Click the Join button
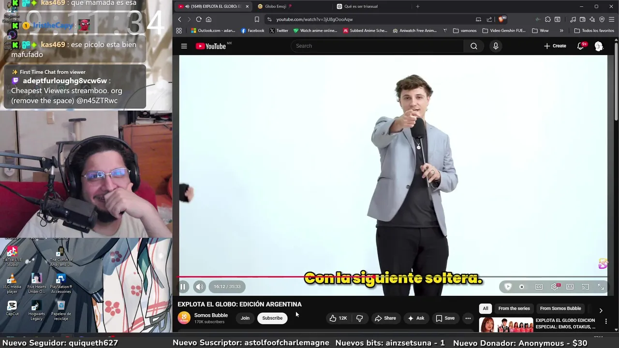This screenshot has height=348, width=619. pyautogui.click(x=245, y=318)
